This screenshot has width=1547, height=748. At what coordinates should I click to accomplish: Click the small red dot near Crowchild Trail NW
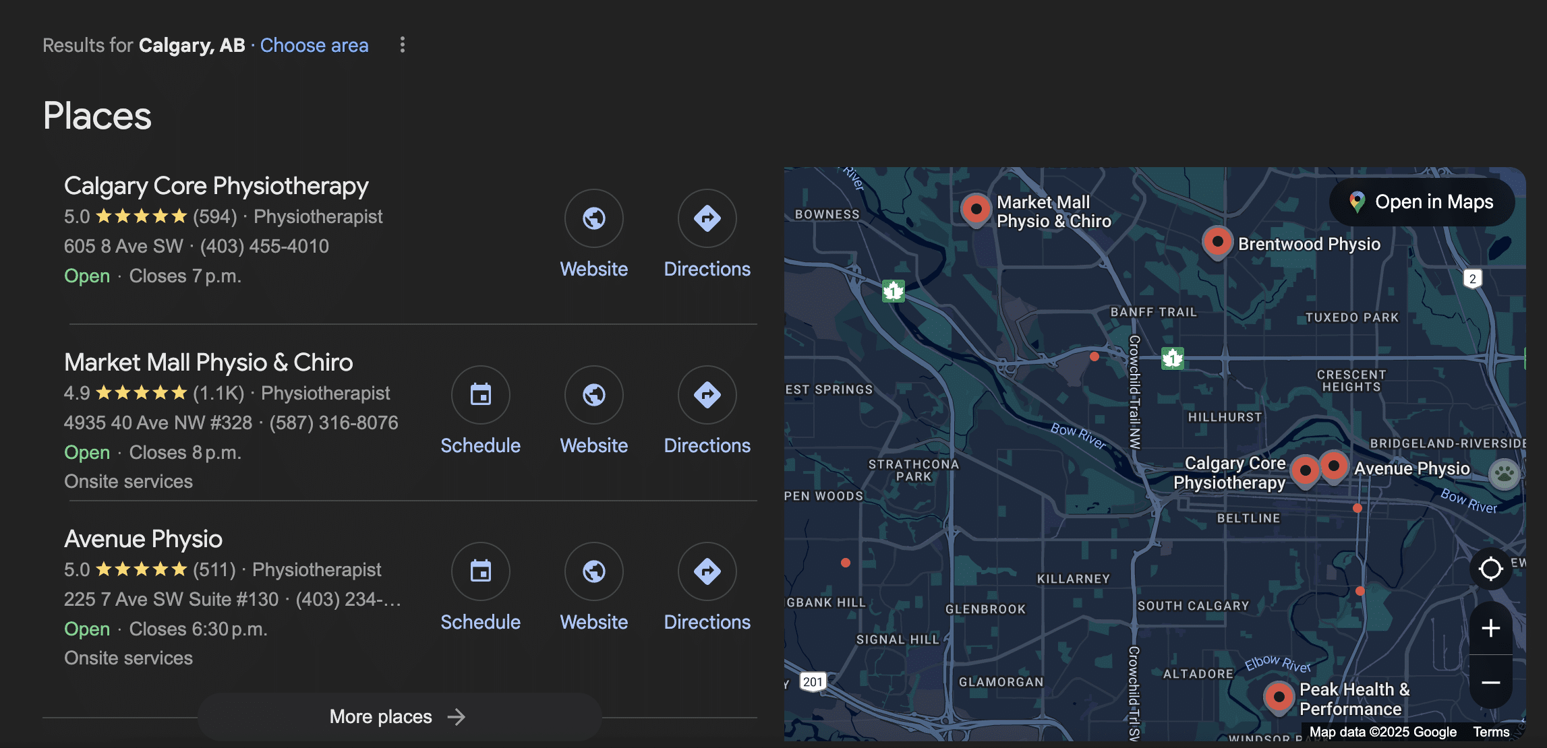pos(1094,356)
